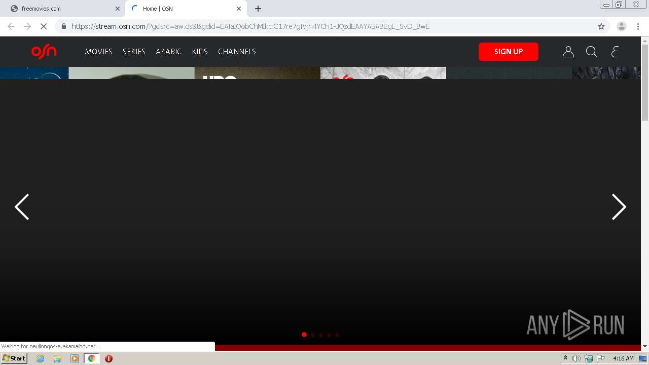Open the Action Center flag icon
Image resolution: width=649 pixels, height=365 pixels.
click(601, 358)
